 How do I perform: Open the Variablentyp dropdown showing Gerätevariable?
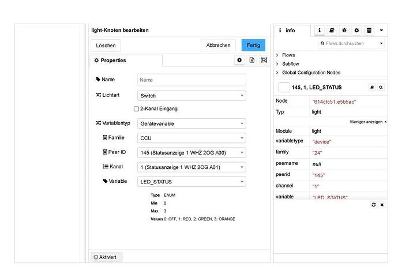(x=192, y=123)
